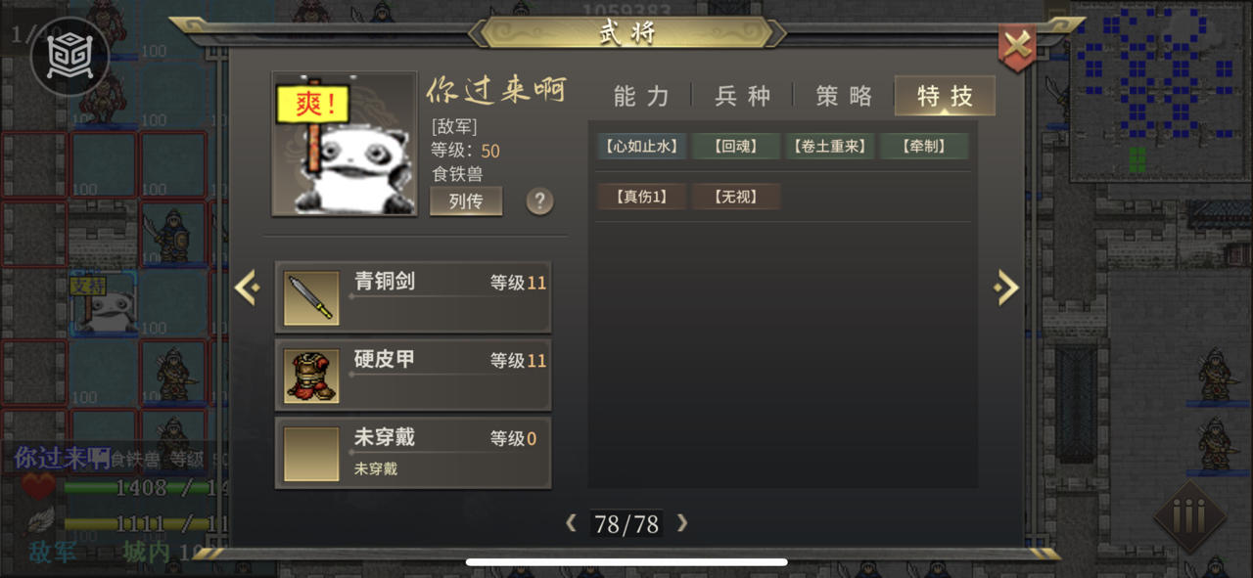Close the 武将 panel with X

click(x=1017, y=46)
